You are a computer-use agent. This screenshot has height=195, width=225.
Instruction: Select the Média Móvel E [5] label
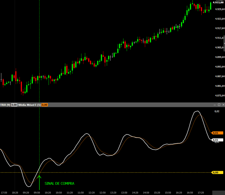[29, 105]
